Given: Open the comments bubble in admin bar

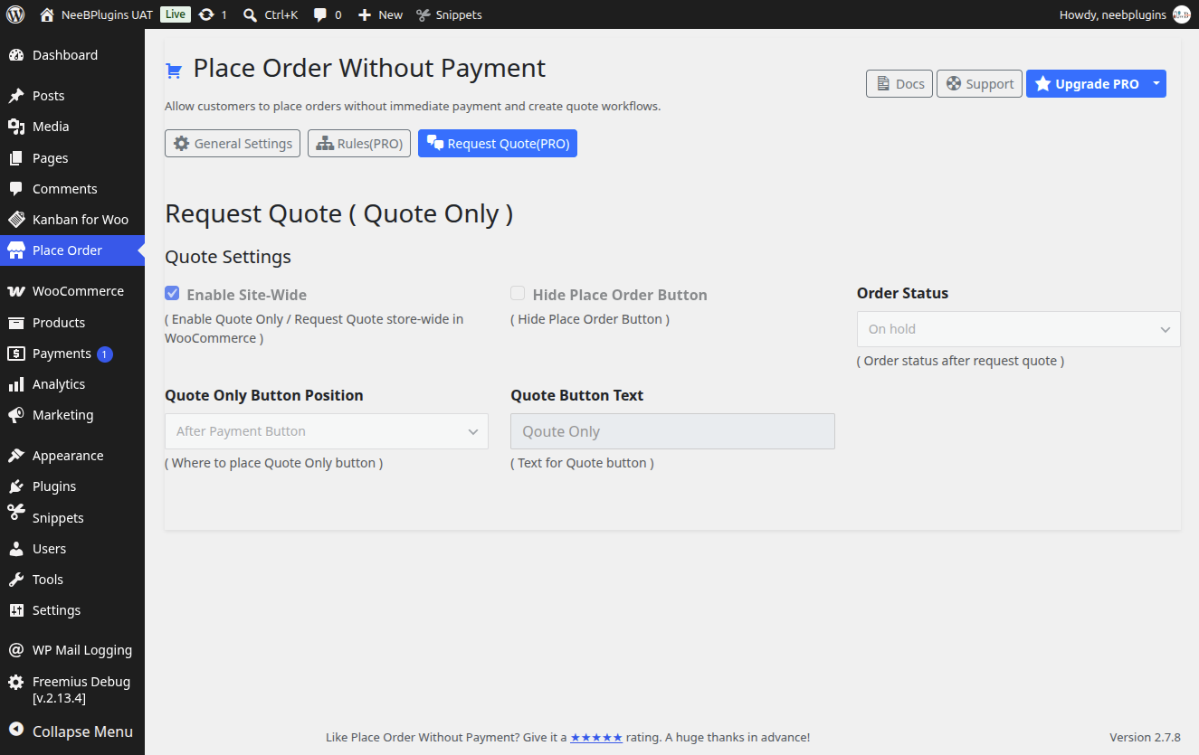Looking at the screenshot, I should coord(319,14).
